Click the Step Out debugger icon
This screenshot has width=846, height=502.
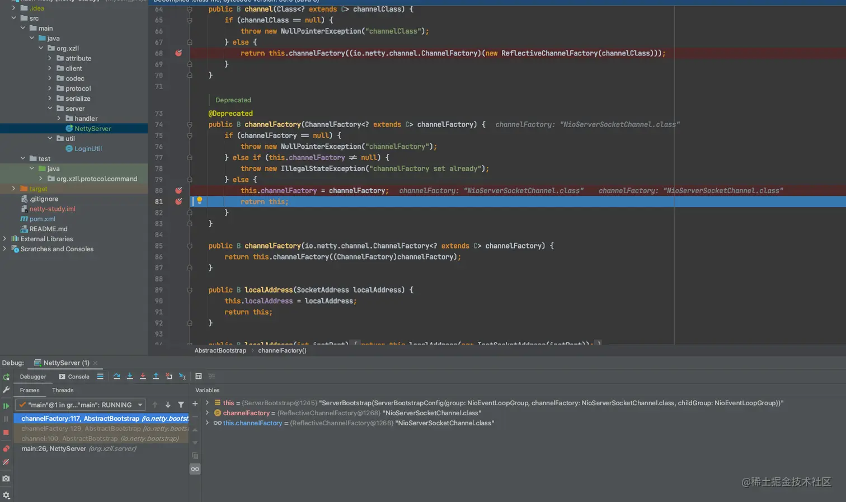[x=156, y=377]
